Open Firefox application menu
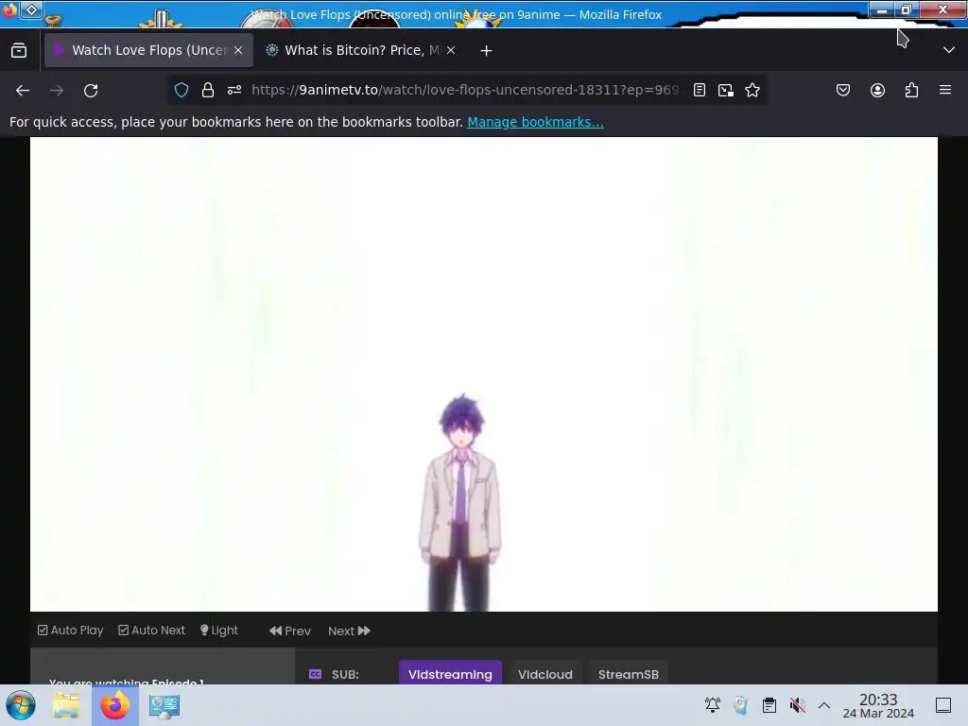This screenshot has width=968, height=726. pyautogui.click(x=945, y=90)
